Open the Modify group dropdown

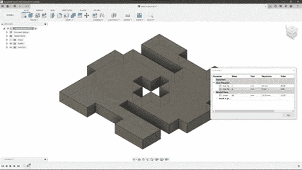69,20
